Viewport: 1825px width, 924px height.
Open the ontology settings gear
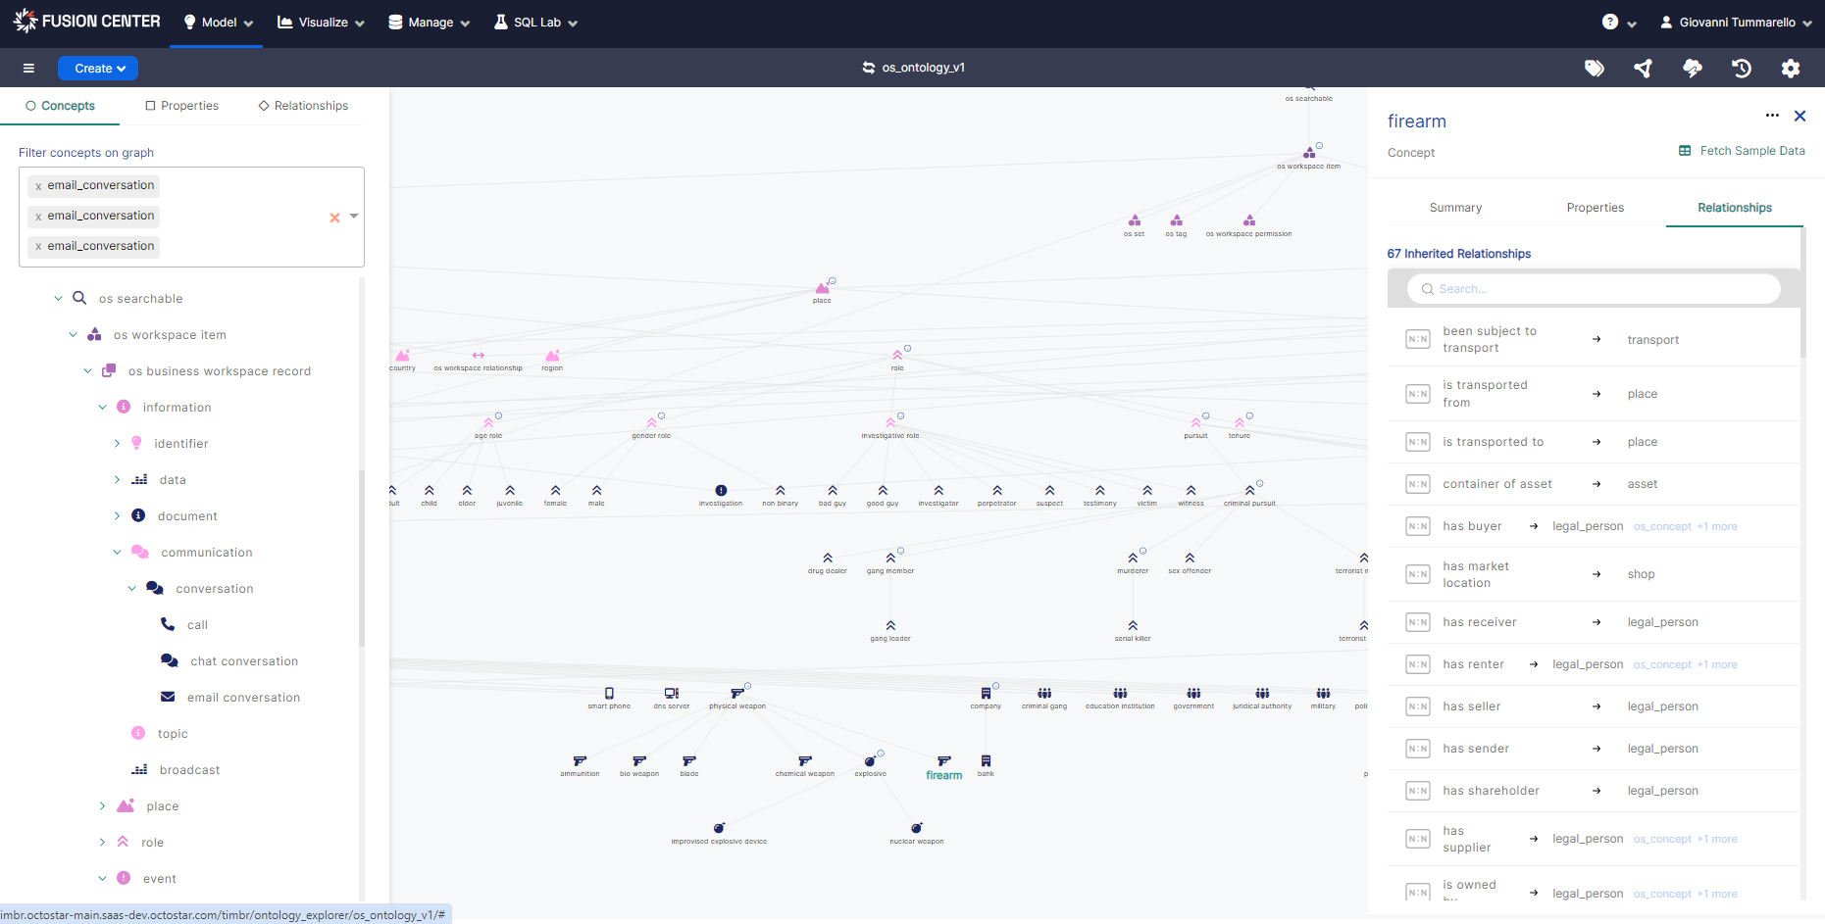pos(1791,68)
